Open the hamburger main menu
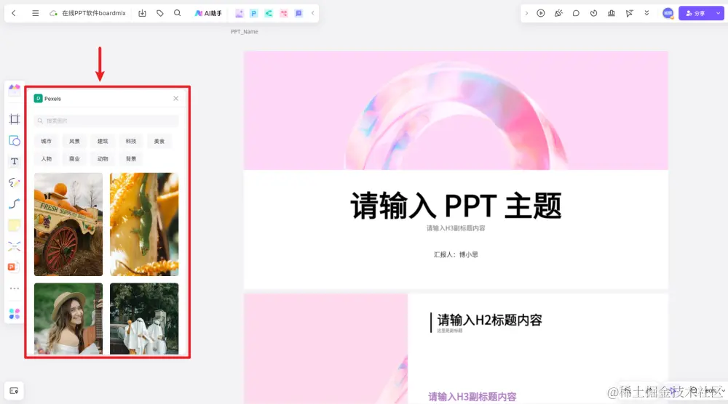 (35, 13)
